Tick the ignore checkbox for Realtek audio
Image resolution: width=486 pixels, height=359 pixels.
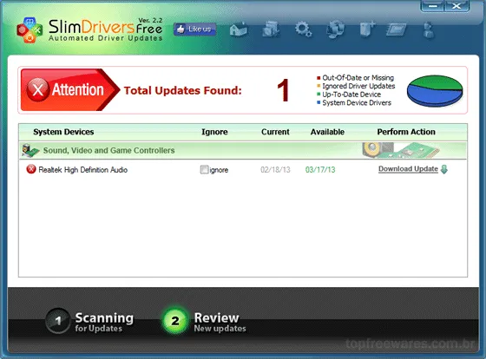click(x=204, y=169)
